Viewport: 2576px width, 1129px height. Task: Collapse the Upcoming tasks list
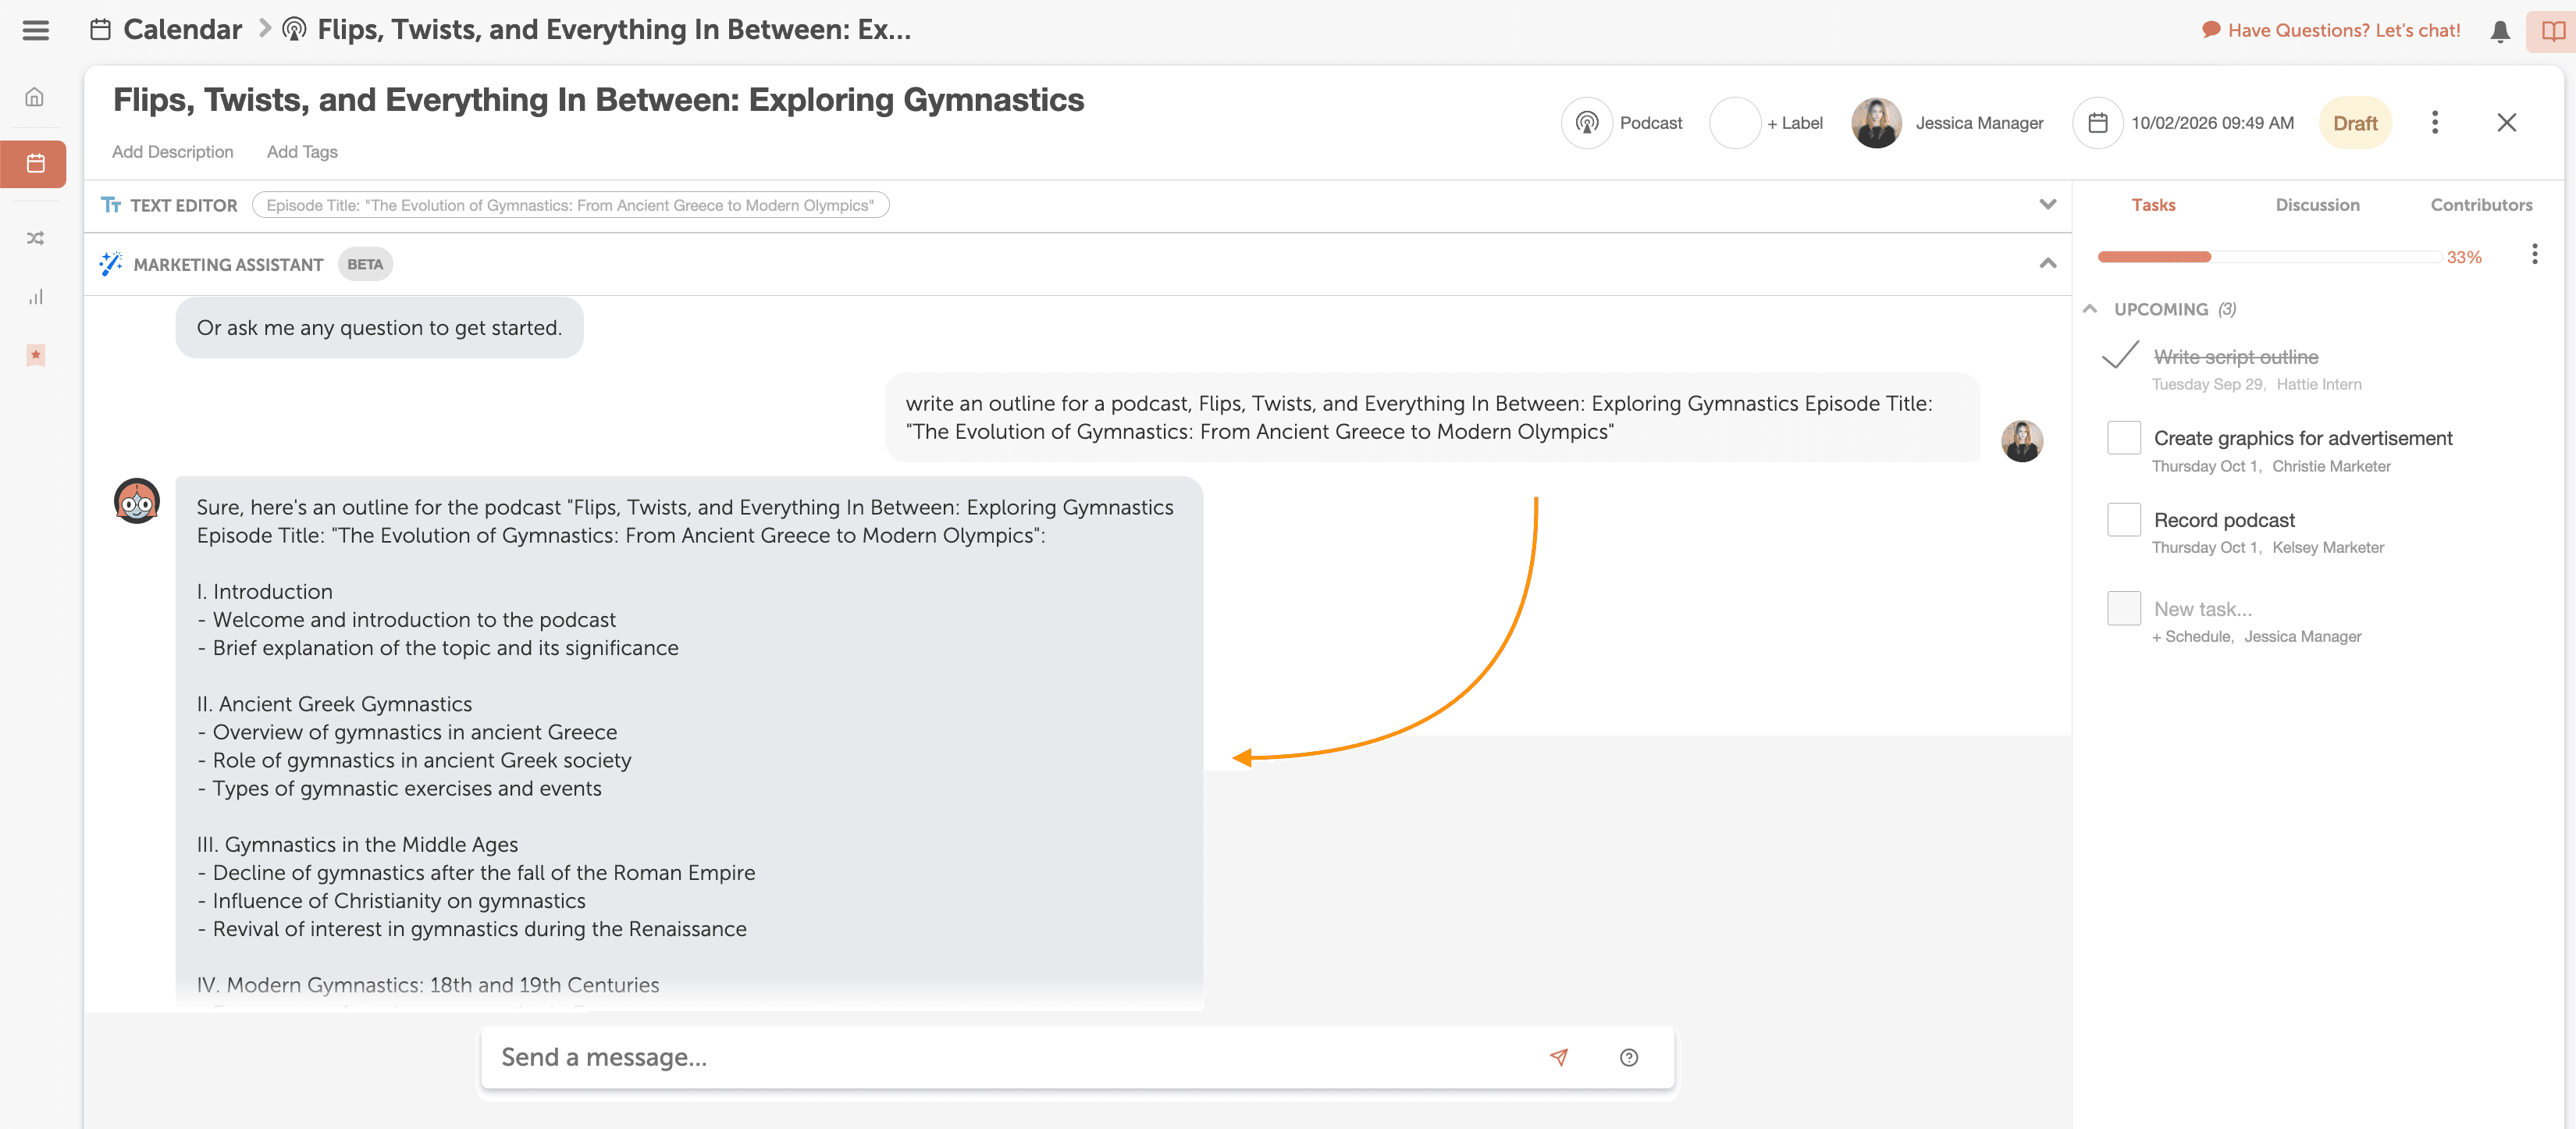[x=2089, y=309]
